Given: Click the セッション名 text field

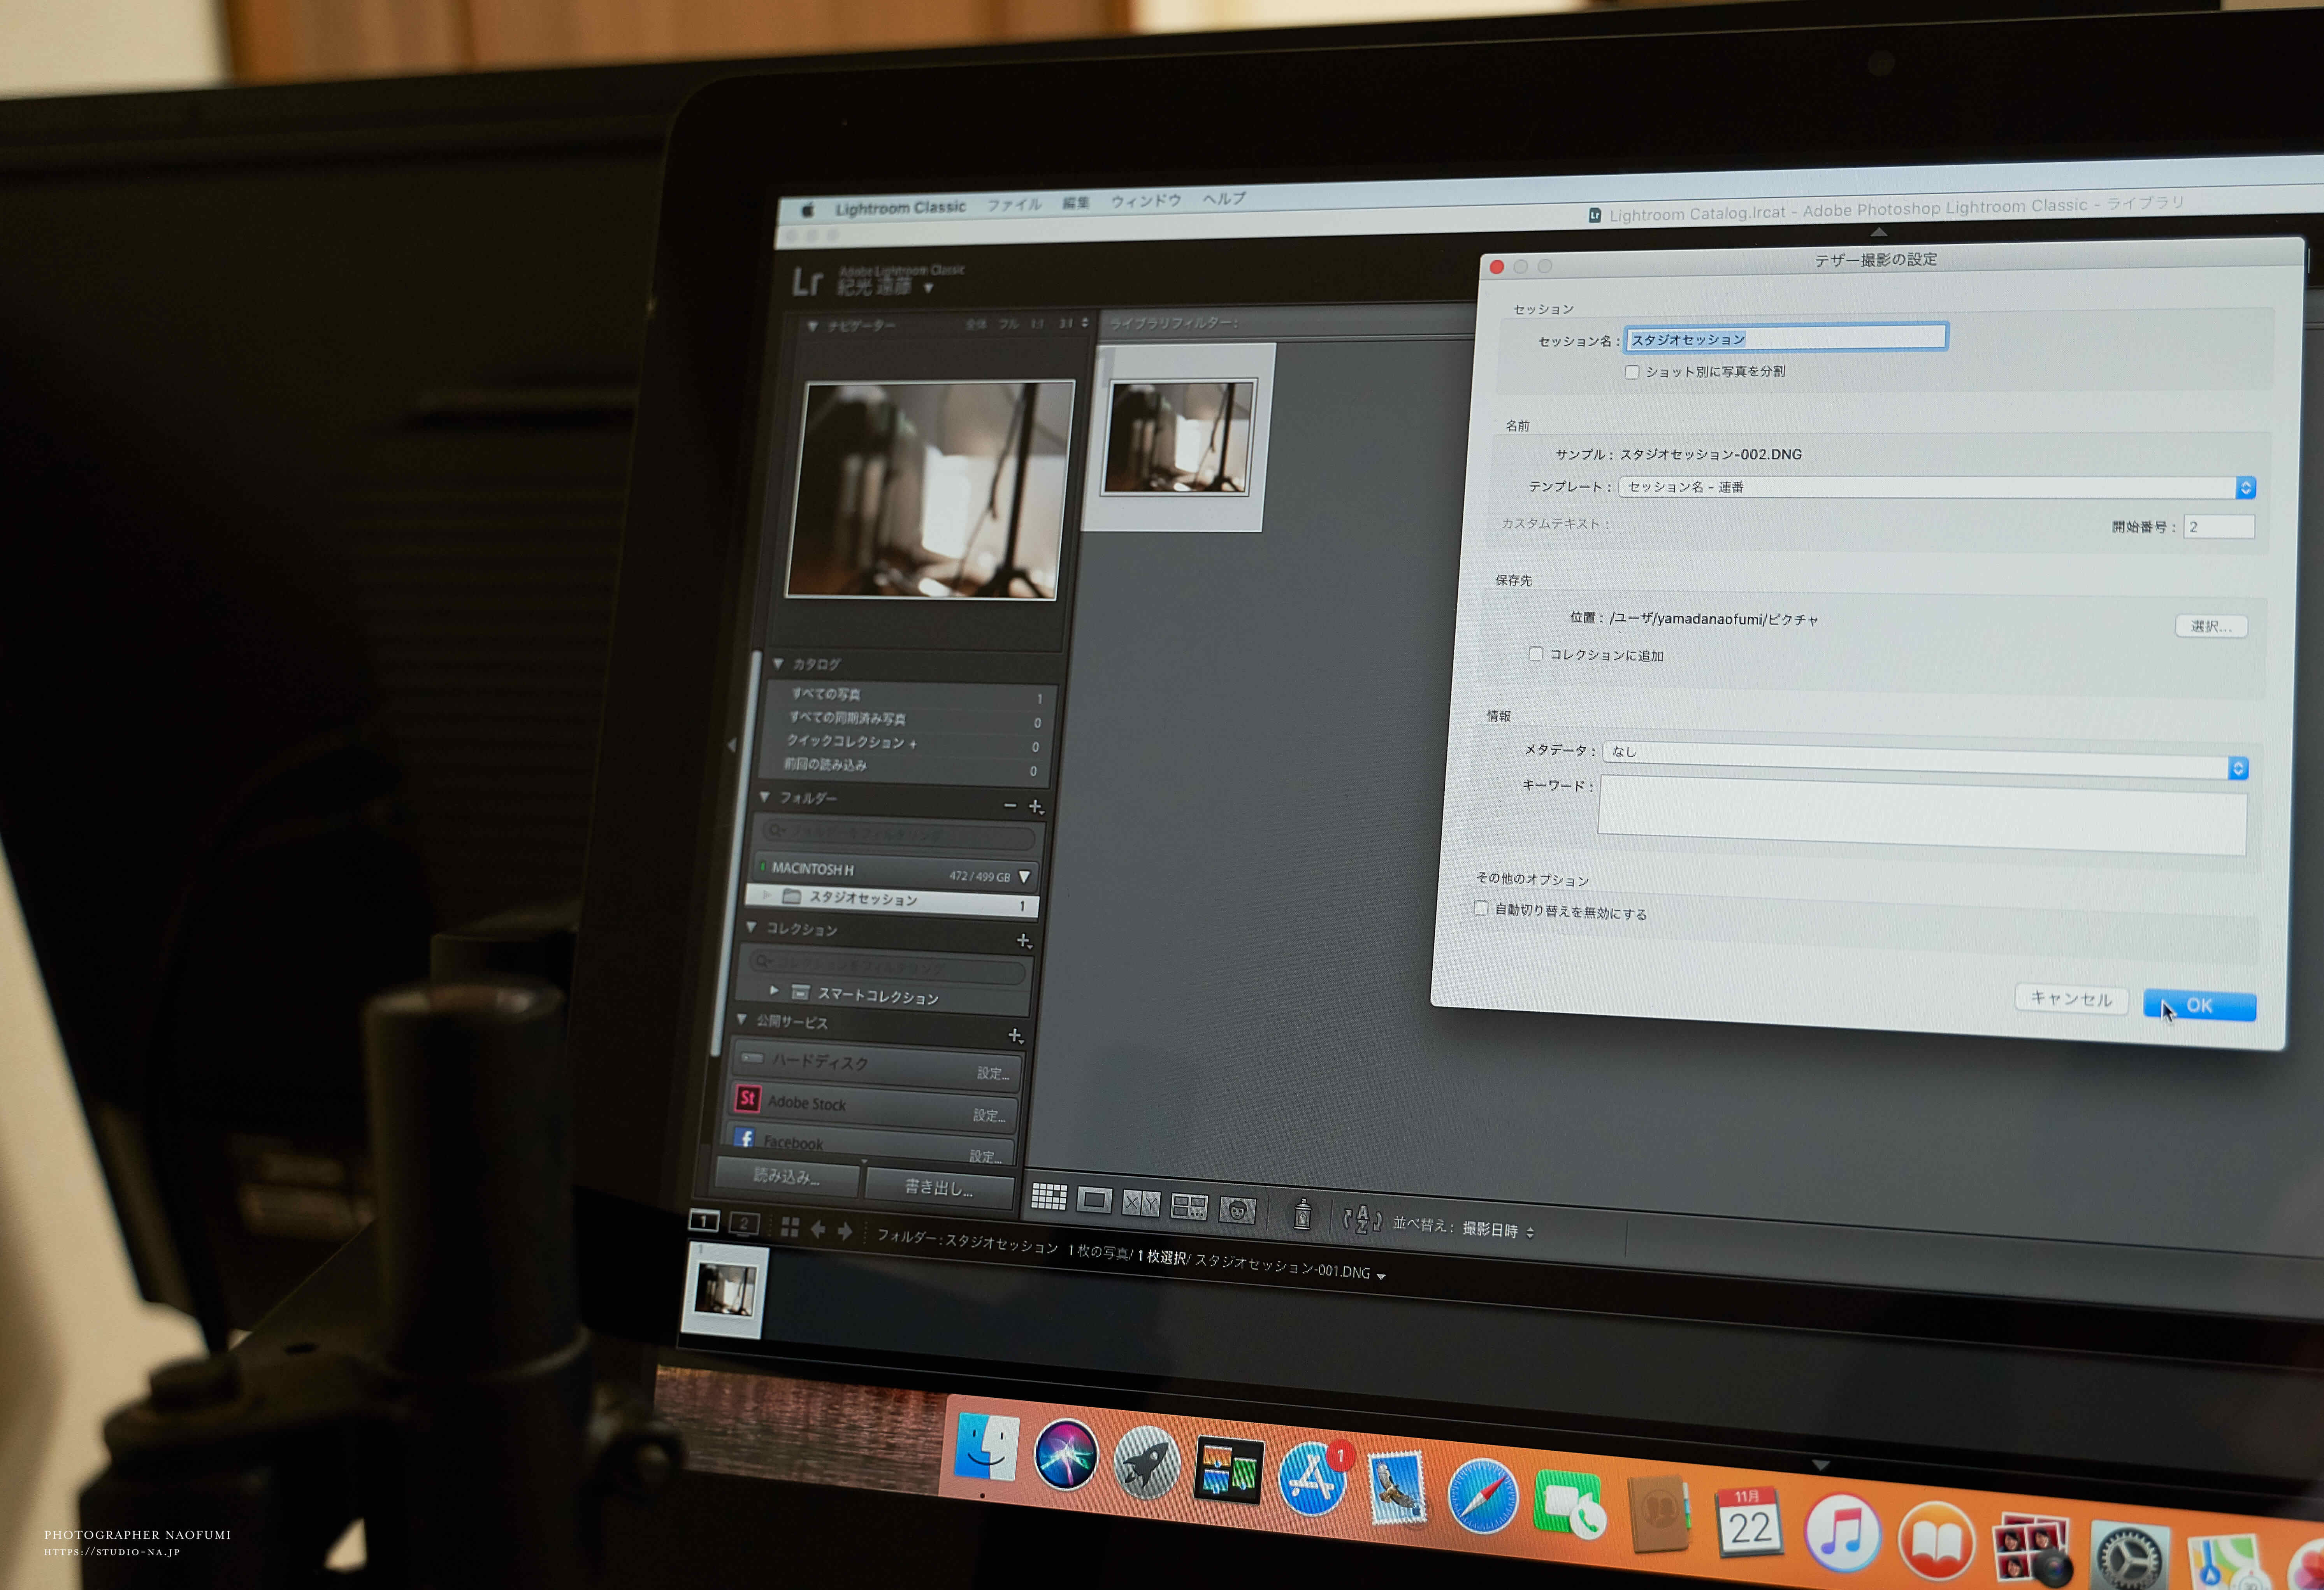Looking at the screenshot, I should point(1786,338).
